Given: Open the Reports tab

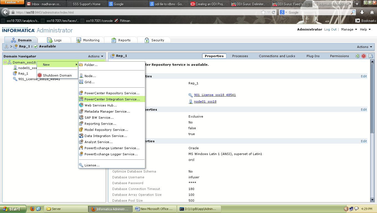Looking at the screenshot, I should [x=121, y=40].
